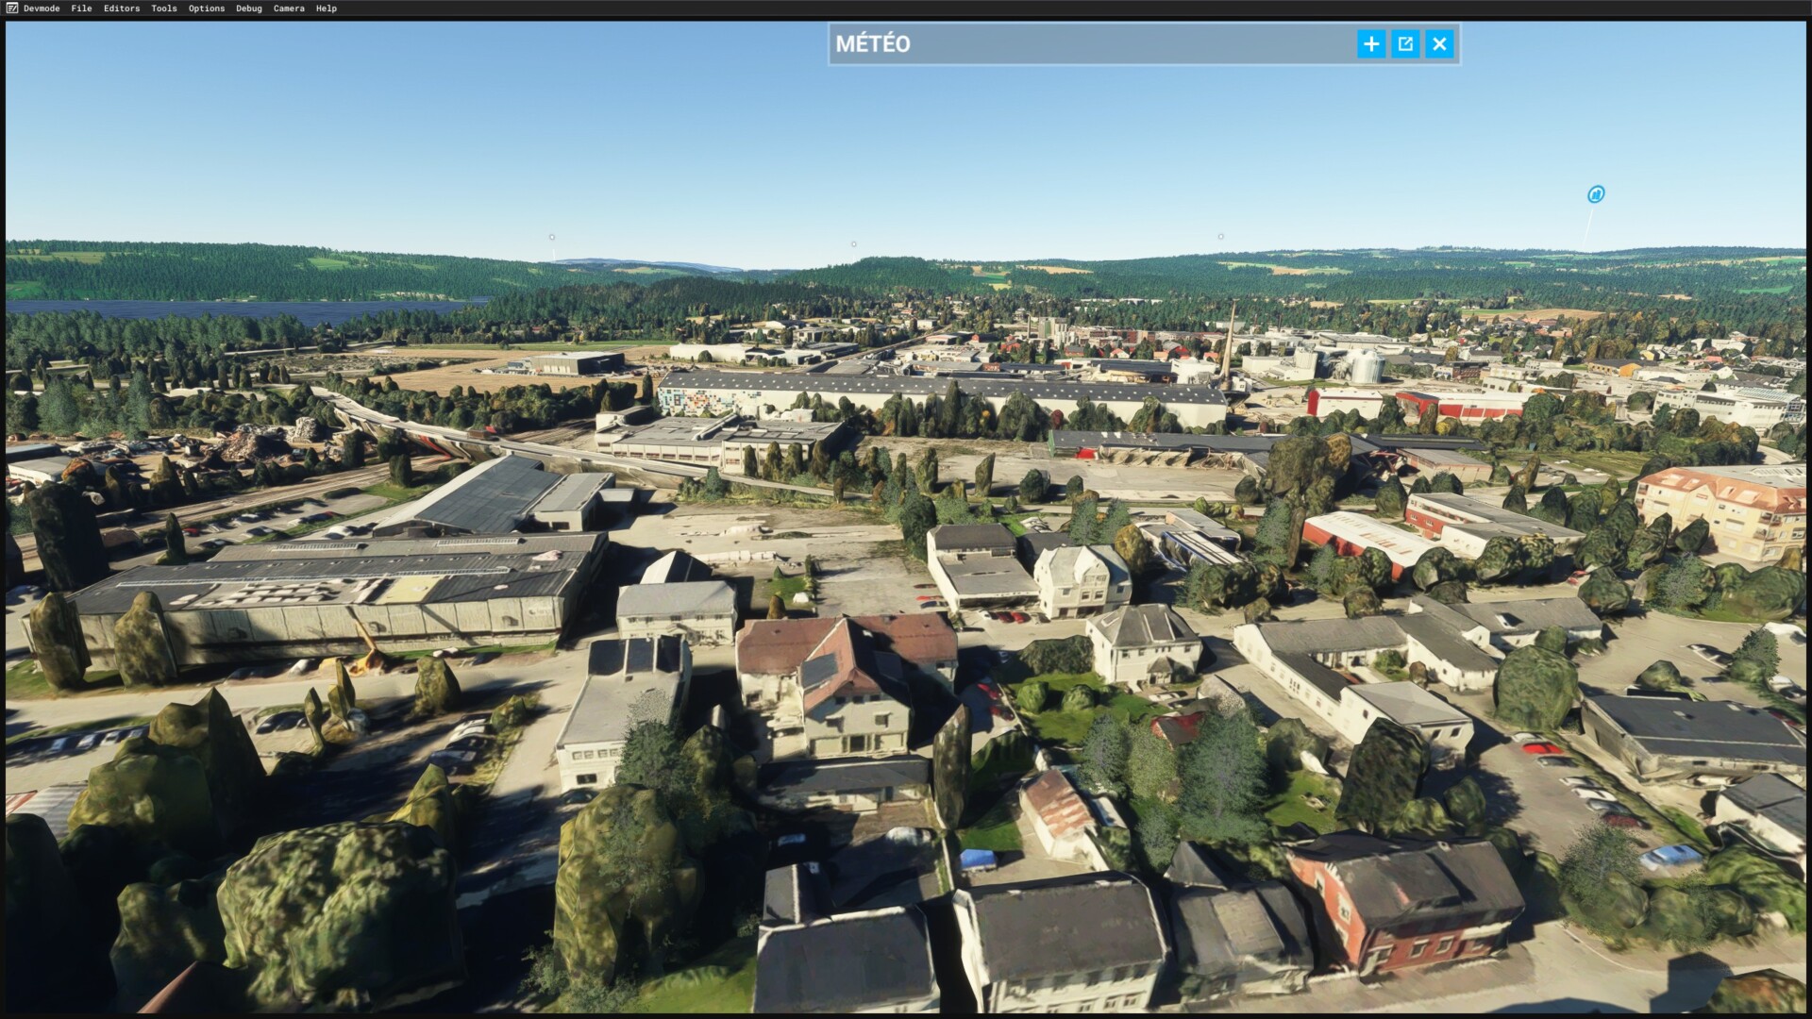This screenshot has width=1812, height=1019.
Task: Open the Options menu
Action: (x=207, y=8)
